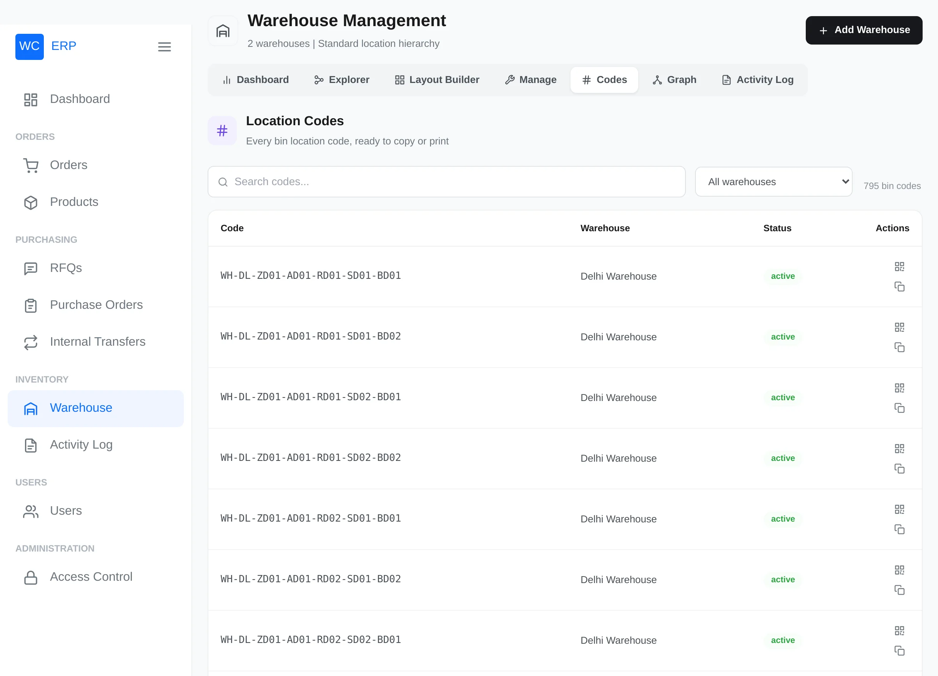
Task: Click the purple hash Location Codes icon
Action: click(x=222, y=131)
